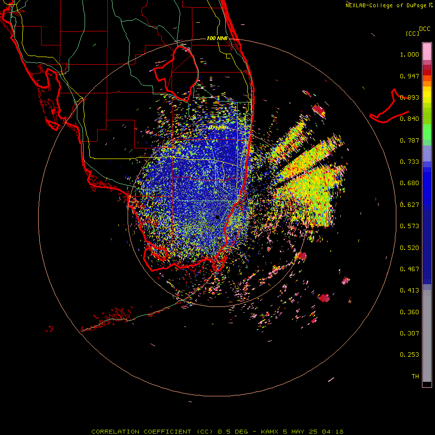Pick the light pink color bar segment

[x=427, y=51]
